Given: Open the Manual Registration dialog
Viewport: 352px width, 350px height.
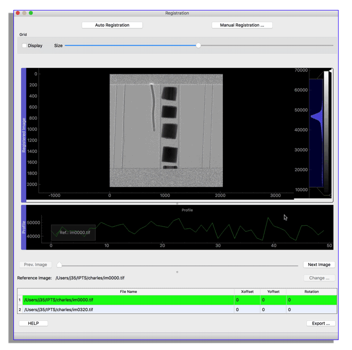Looking at the screenshot, I should tap(242, 25).
